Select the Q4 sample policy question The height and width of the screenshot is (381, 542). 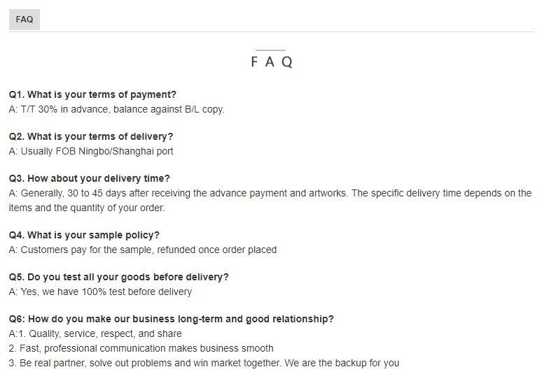click(84, 235)
